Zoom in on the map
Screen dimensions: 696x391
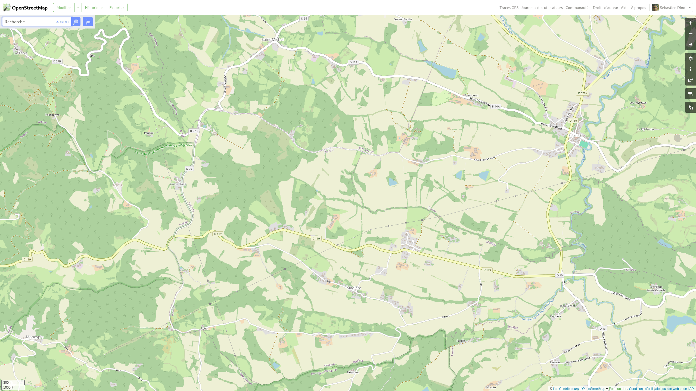click(691, 23)
